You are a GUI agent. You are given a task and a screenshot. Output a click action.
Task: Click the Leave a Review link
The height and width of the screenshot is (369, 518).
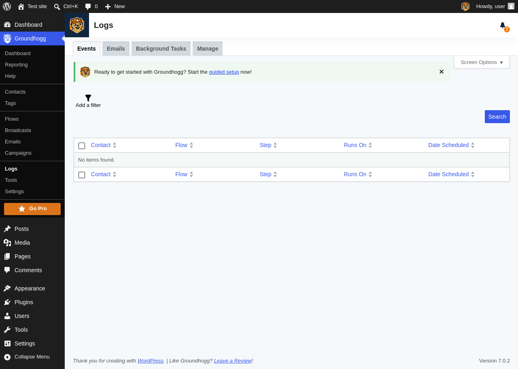pos(233,361)
